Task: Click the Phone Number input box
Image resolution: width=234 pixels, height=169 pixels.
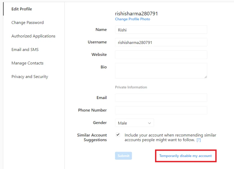Action: point(161,110)
